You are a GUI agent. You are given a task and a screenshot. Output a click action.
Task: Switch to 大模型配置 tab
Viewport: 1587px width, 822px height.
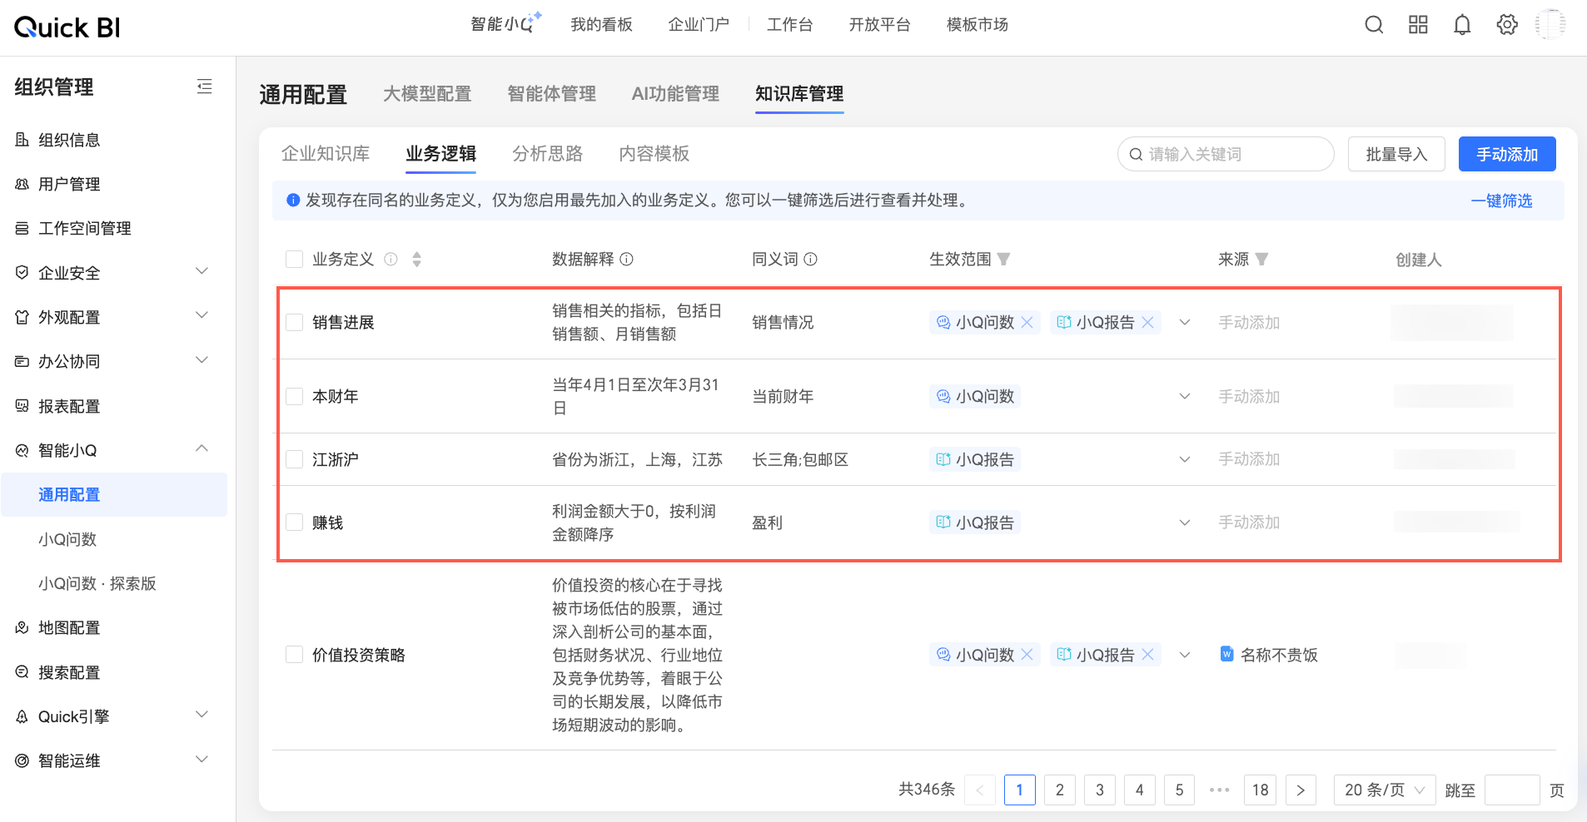[x=427, y=94]
